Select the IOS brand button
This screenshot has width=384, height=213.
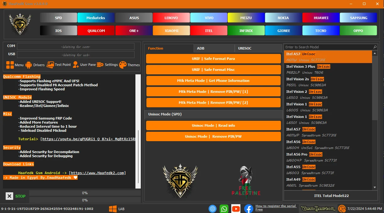tap(58, 31)
